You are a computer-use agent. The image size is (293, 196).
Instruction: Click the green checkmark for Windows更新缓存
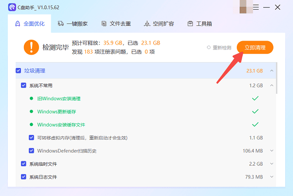[255, 111]
